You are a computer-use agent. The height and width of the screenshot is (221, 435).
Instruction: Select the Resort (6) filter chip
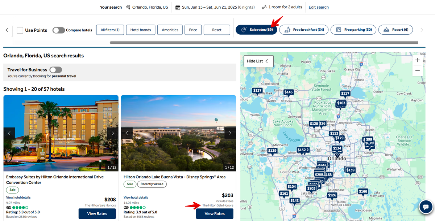click(395, 30)
